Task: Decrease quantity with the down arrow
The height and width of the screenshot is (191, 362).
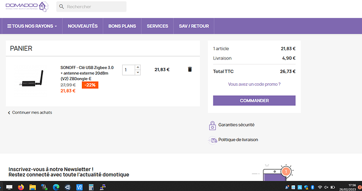Action: tap(137, 72)
